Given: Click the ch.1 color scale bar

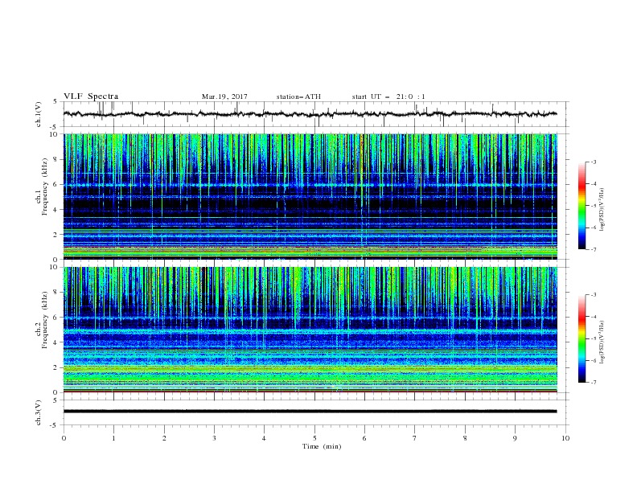Looking at the screenshot, I should tap(582, 206).
